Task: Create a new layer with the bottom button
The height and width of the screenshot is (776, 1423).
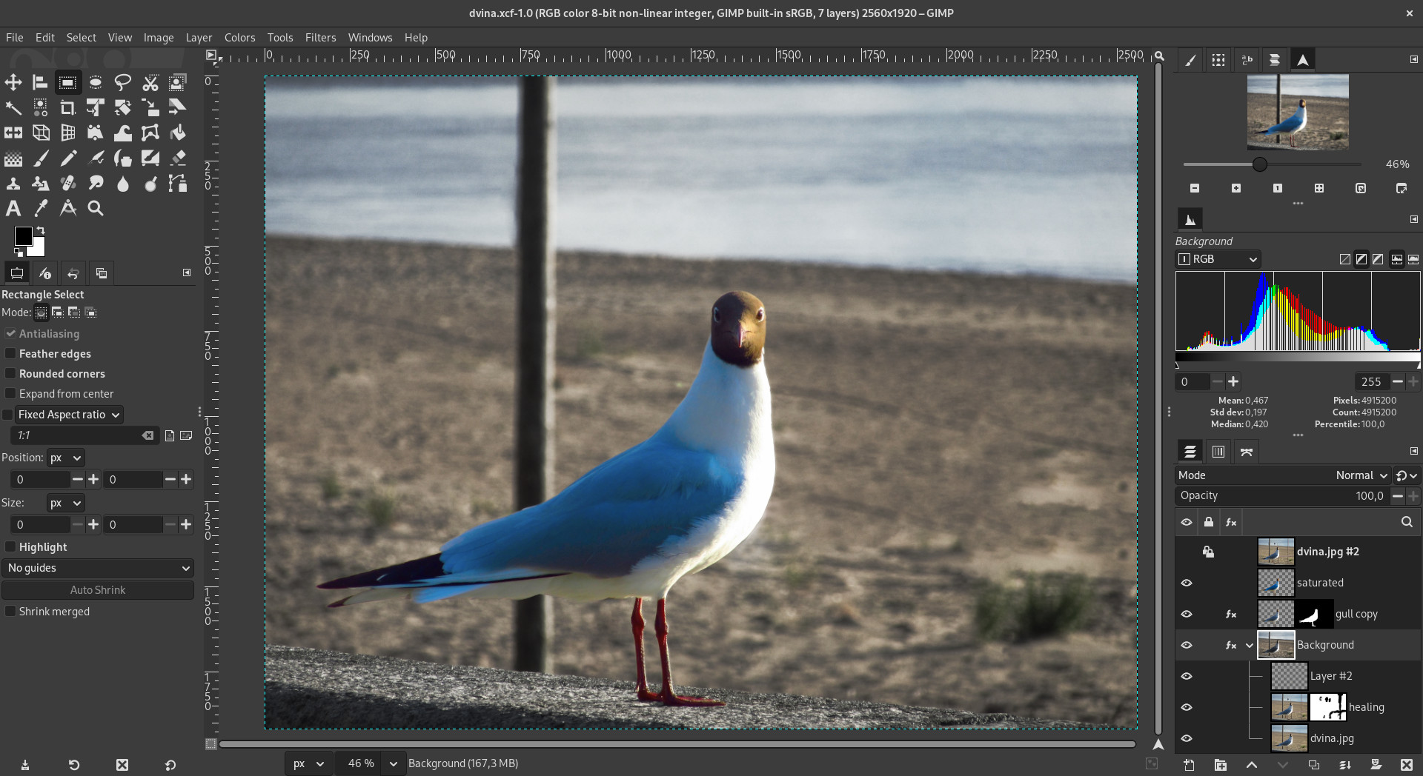Action: pos(1189,766)
